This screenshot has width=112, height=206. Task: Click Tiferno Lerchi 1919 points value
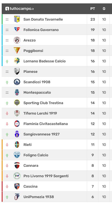(93, 113)
